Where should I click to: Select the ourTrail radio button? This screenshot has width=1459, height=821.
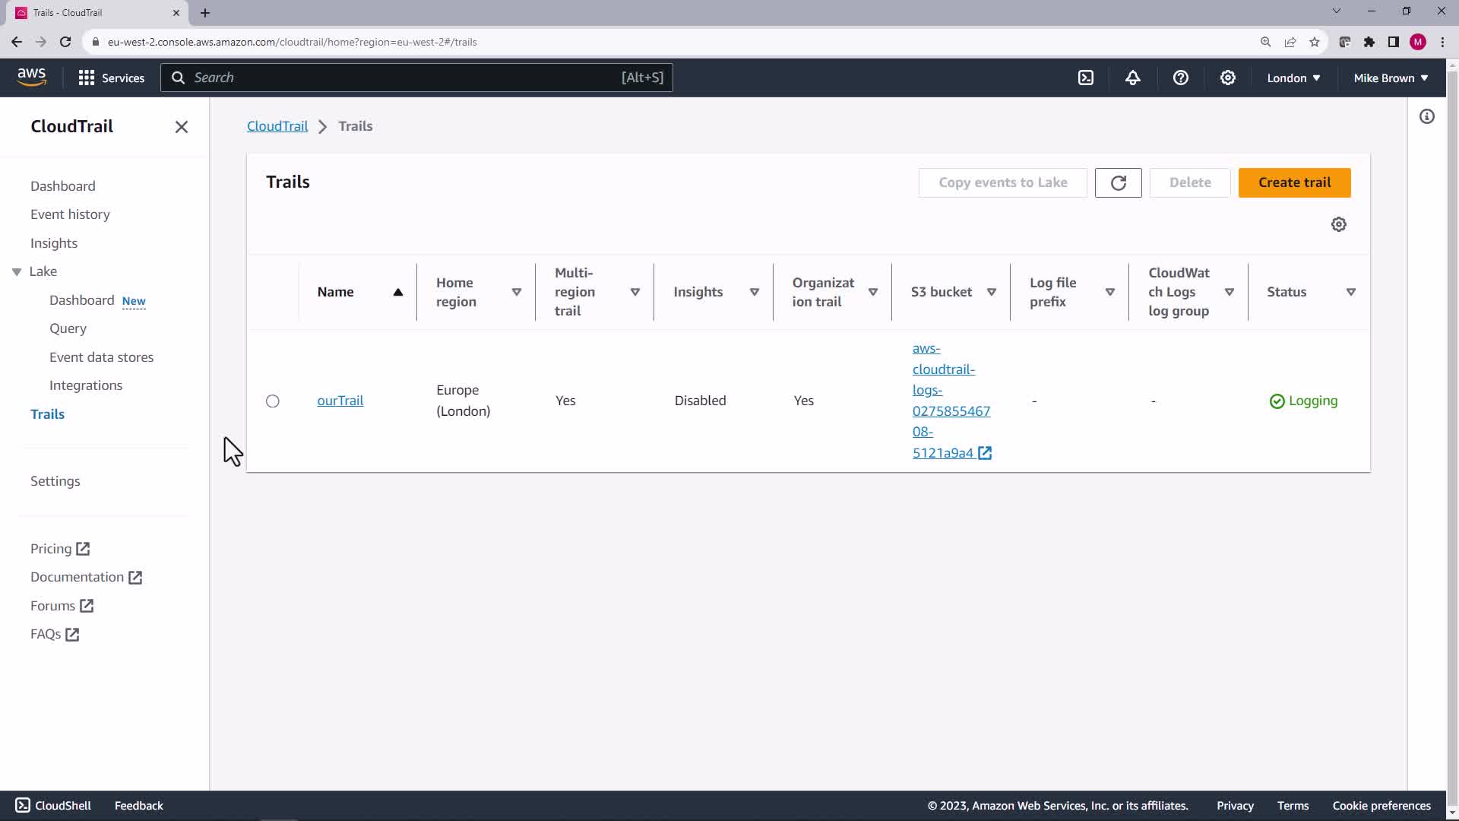[x=273, y=401]
